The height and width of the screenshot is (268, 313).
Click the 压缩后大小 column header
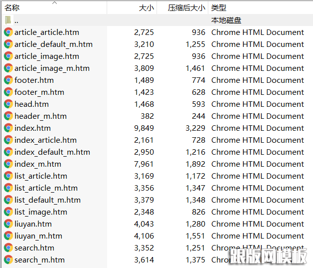point(186,8)
